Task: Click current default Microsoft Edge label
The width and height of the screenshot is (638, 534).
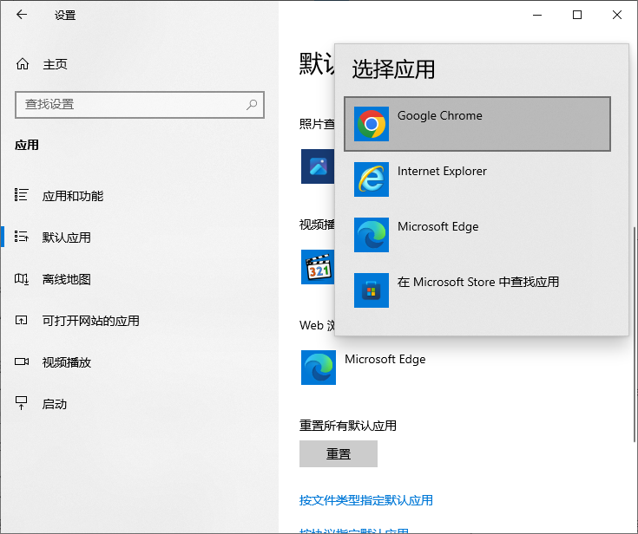Action: (x=385, y=359)
